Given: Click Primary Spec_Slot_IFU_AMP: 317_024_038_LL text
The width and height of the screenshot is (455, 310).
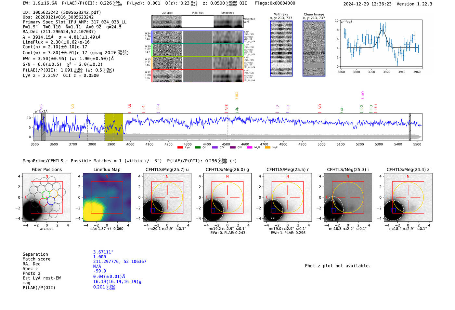Looking at the screenshot, I should point(74,22).
